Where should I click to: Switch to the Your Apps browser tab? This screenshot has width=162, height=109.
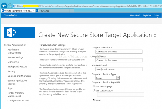(x=52, y=11)
